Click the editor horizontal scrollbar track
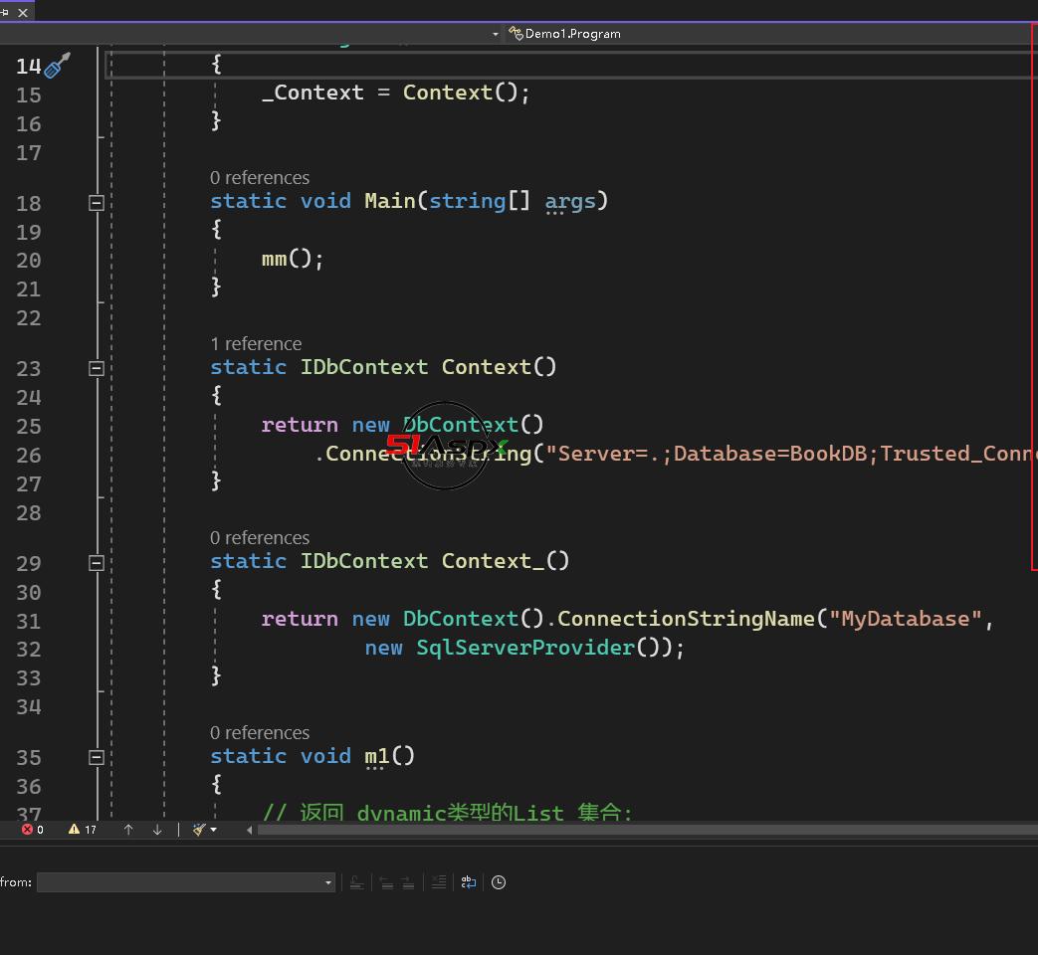1038x955 pixels. click(x=648, y=830)
